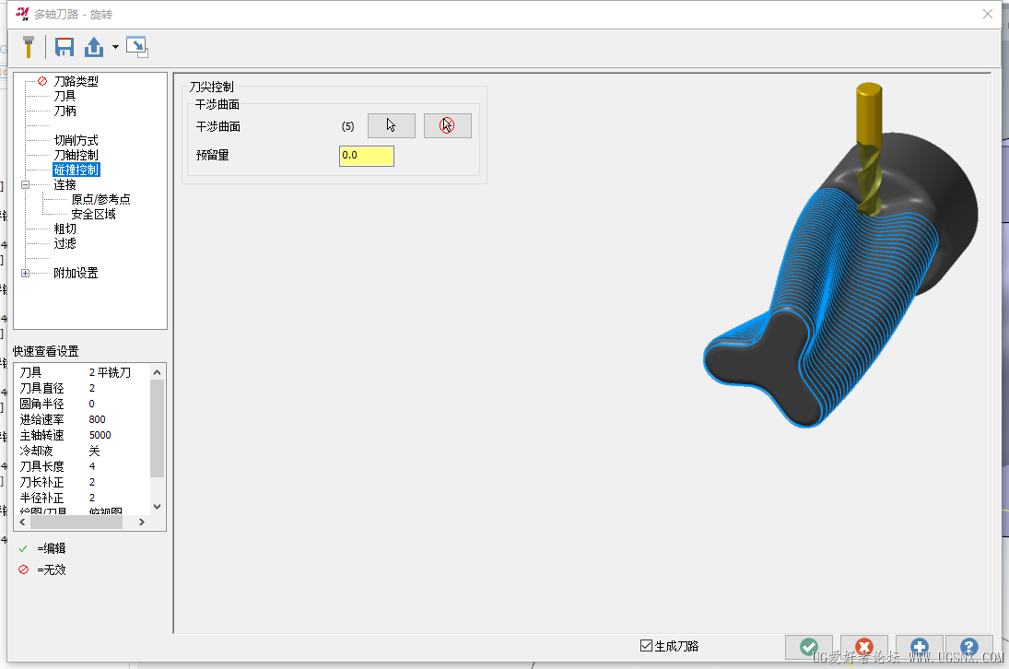Open 附加设置 tree item
The image size is (1009, 669).
coord(76,274)
